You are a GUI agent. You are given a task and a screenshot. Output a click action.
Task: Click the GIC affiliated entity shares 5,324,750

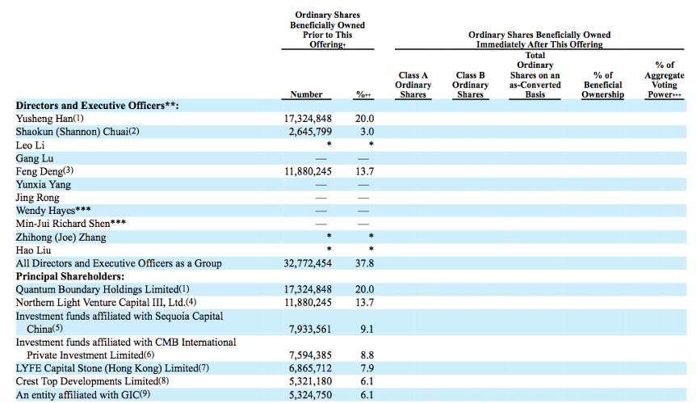[x=306, y=395]
